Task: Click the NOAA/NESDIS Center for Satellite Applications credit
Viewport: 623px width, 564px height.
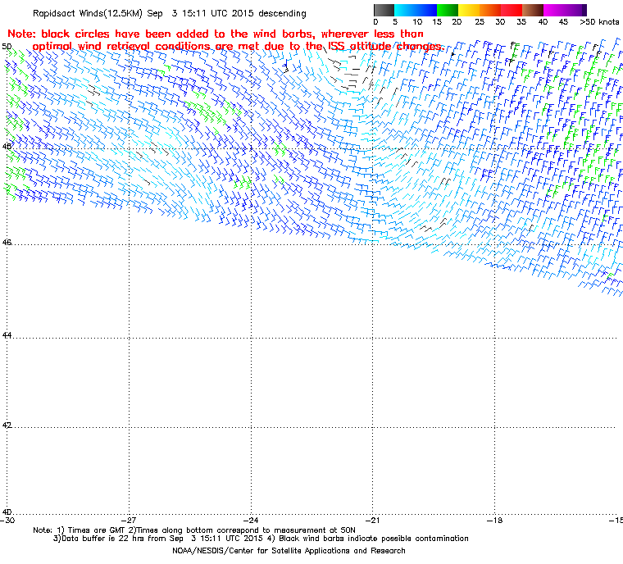Action: 289,551
